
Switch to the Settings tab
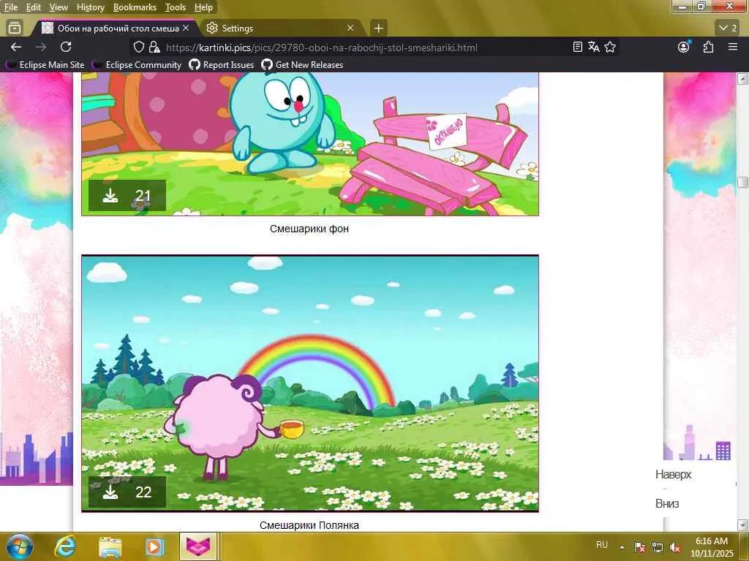282,28
